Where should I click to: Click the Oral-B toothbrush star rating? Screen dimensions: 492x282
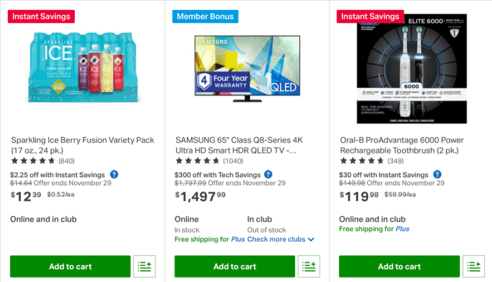click(x=362, y=161)
